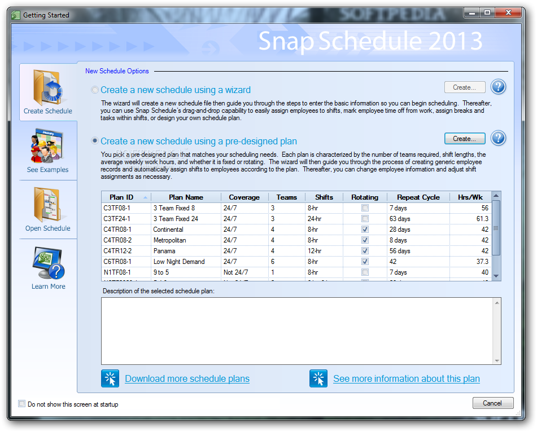This screenshot has width=537, height=432.
Task: Select 'Create a new schedule using a wizard' radio
Action: tap(95, 90)
